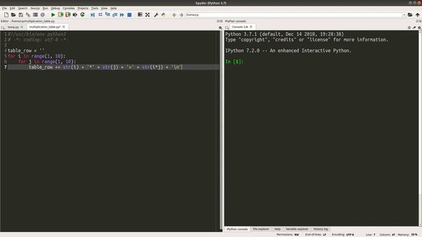Open the Edit menu
The height and width of the screenshot is (237, 422).
click(x=13, y=9)
